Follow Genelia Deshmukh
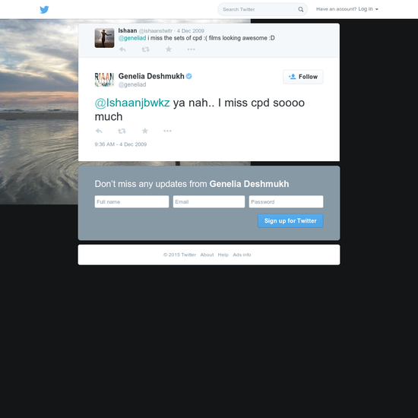Image resolution: width=418 pixels, height=418 pixels. 302,77
